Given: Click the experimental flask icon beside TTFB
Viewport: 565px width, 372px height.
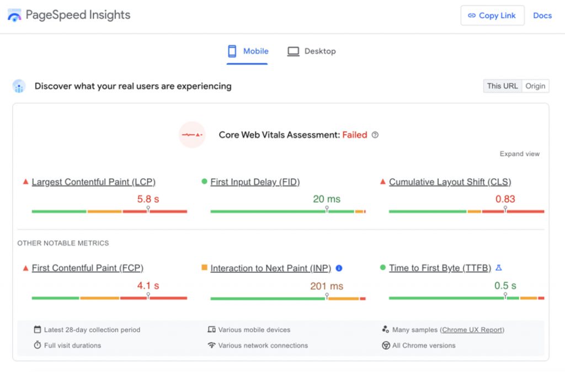Looking at the screenshot, I should [x=499, y=268].
